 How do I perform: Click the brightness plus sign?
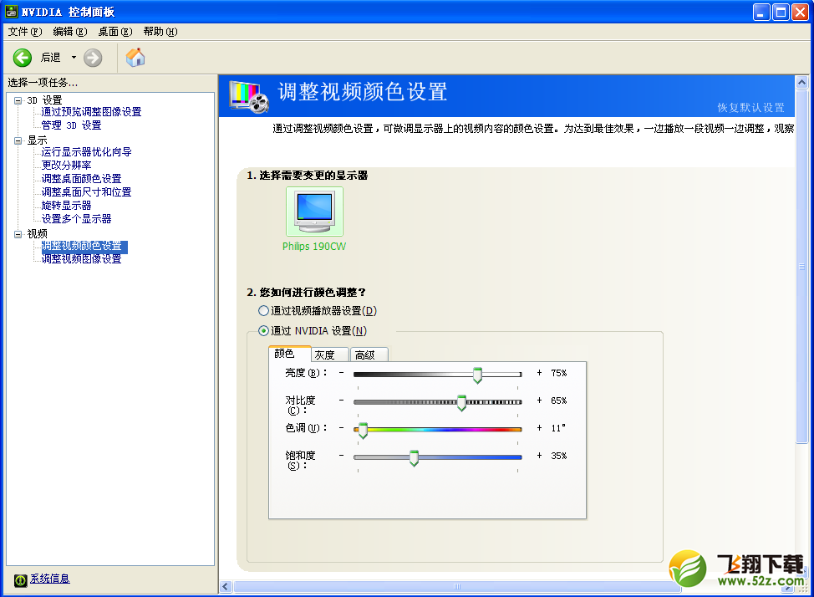tap(539, 373)
